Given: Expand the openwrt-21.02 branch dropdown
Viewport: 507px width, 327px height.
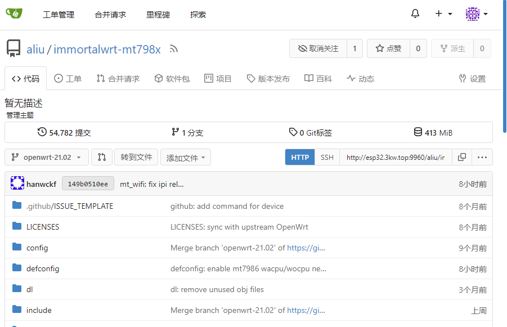Looking at the screenshot, I should (x=47, y=157).
